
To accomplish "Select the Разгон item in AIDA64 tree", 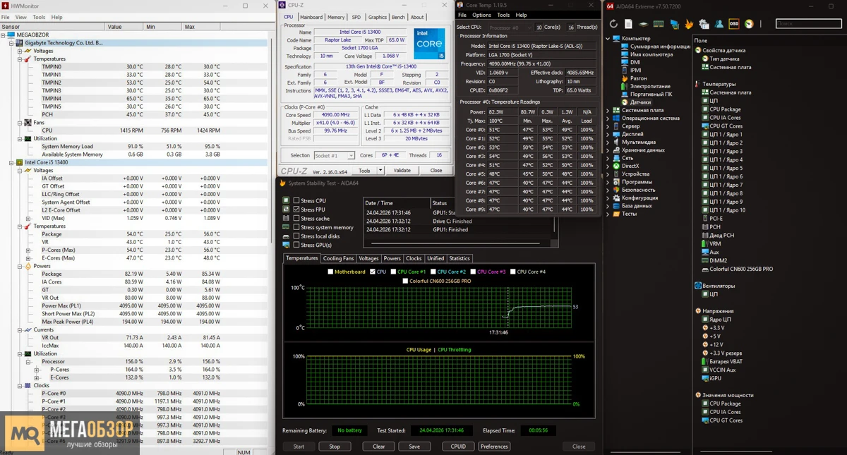I will [x=639, y=78].
